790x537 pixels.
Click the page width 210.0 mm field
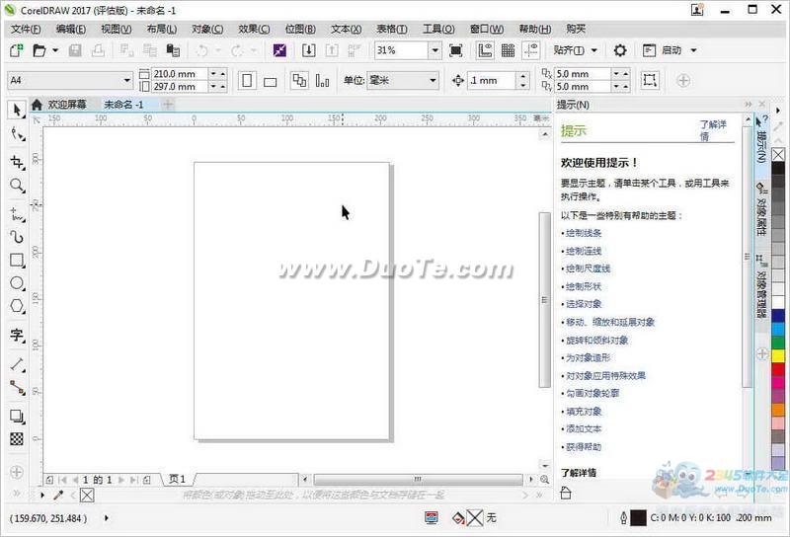coord(180,74)
